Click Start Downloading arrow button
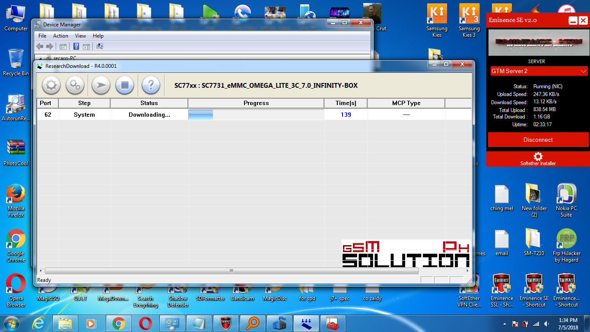 click(101, 85)
